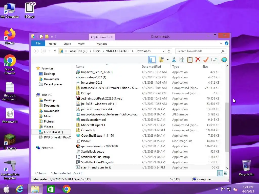Select the OpenShellSetup_4_4_170 file

pos(97,136)
